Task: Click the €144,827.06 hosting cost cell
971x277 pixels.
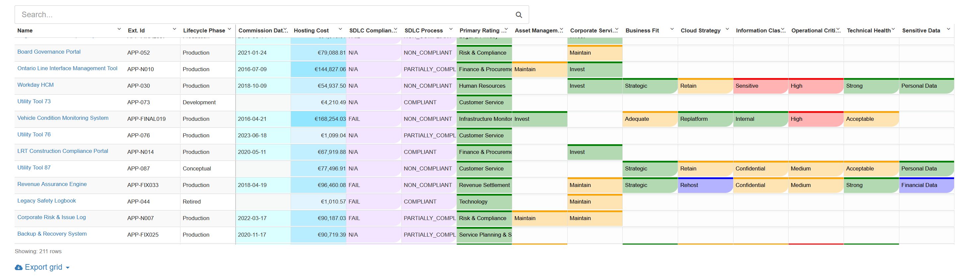Action: (x=318, y=69)
